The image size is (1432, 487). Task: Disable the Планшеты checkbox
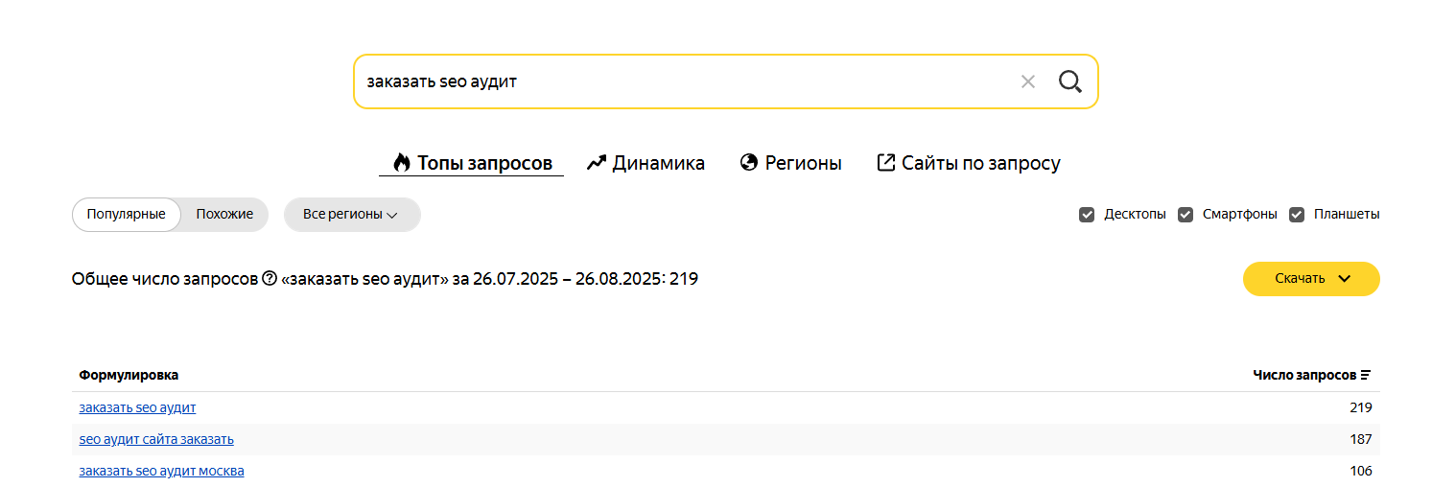tap(1297, 215)
